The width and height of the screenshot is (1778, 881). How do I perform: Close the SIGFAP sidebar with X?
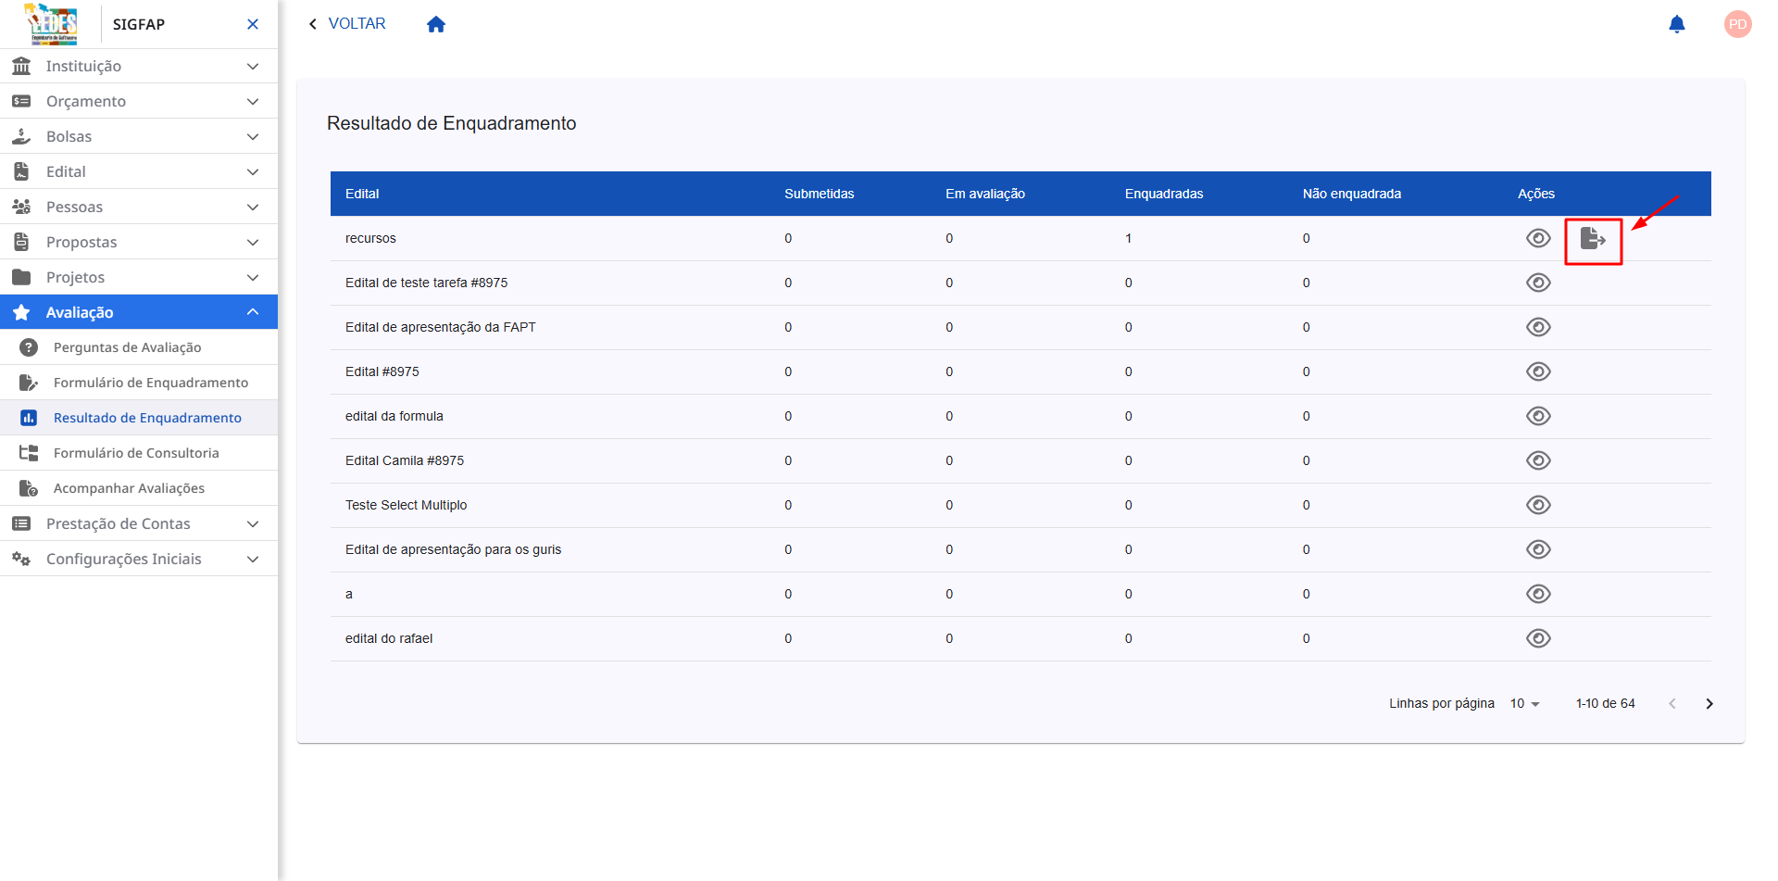pos(253,24)
